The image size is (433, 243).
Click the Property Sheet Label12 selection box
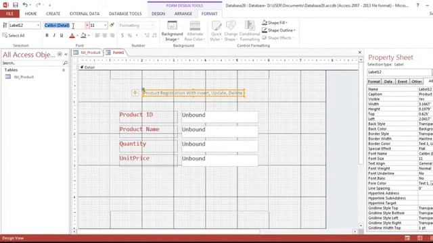pyautogui.click(x=399, y=72)
